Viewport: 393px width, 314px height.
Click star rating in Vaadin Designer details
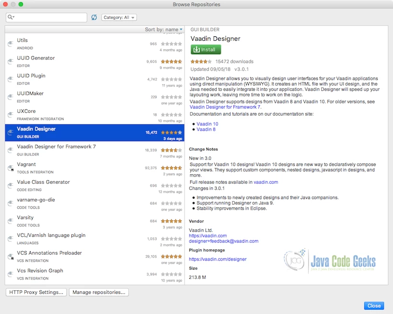click(201, 61)
